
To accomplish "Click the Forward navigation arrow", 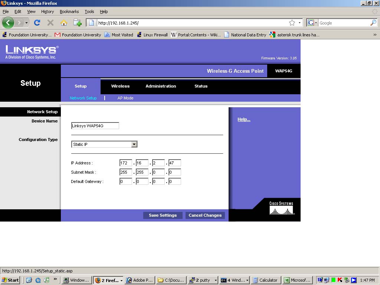I will (19, 23).
